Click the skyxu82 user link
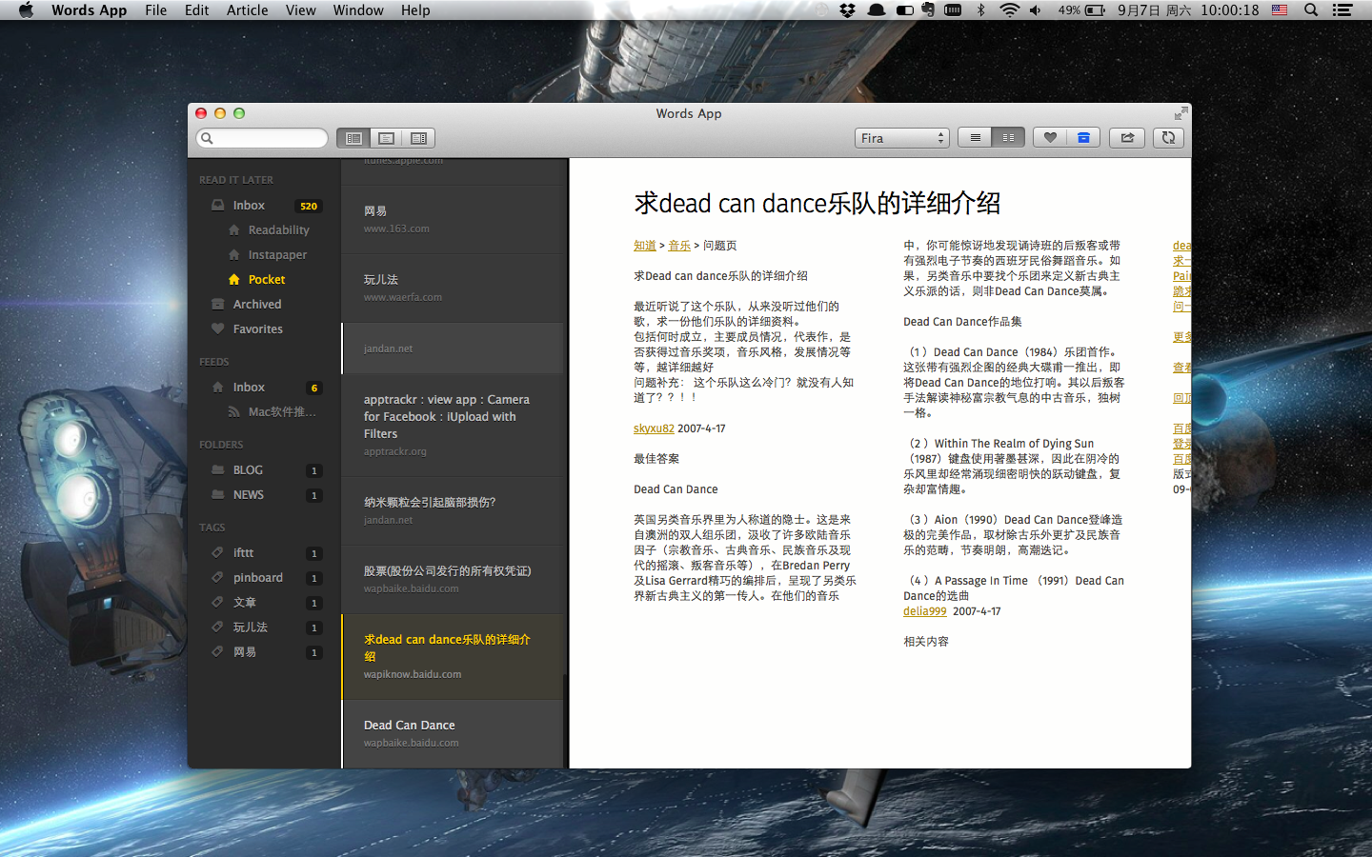 tap(654, 428)
